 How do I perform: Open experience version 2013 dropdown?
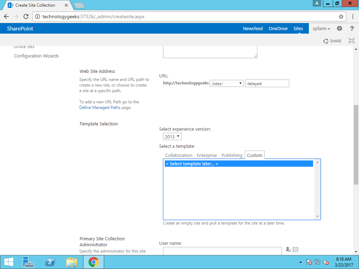[x=172, y=137]
